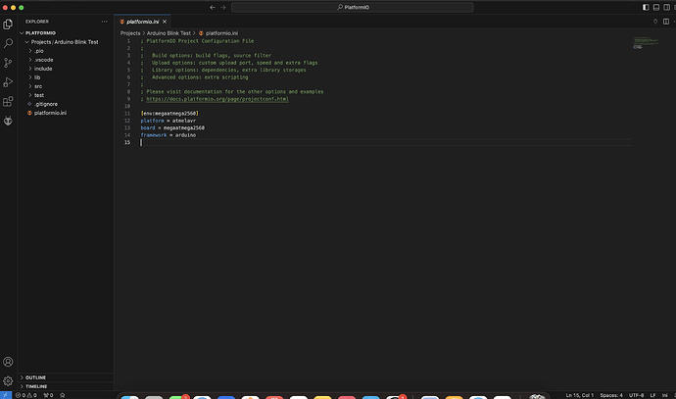Viewport: 676px width, 399px height.
Task: Click the remote window indicator in status bar
Action: 6,395
